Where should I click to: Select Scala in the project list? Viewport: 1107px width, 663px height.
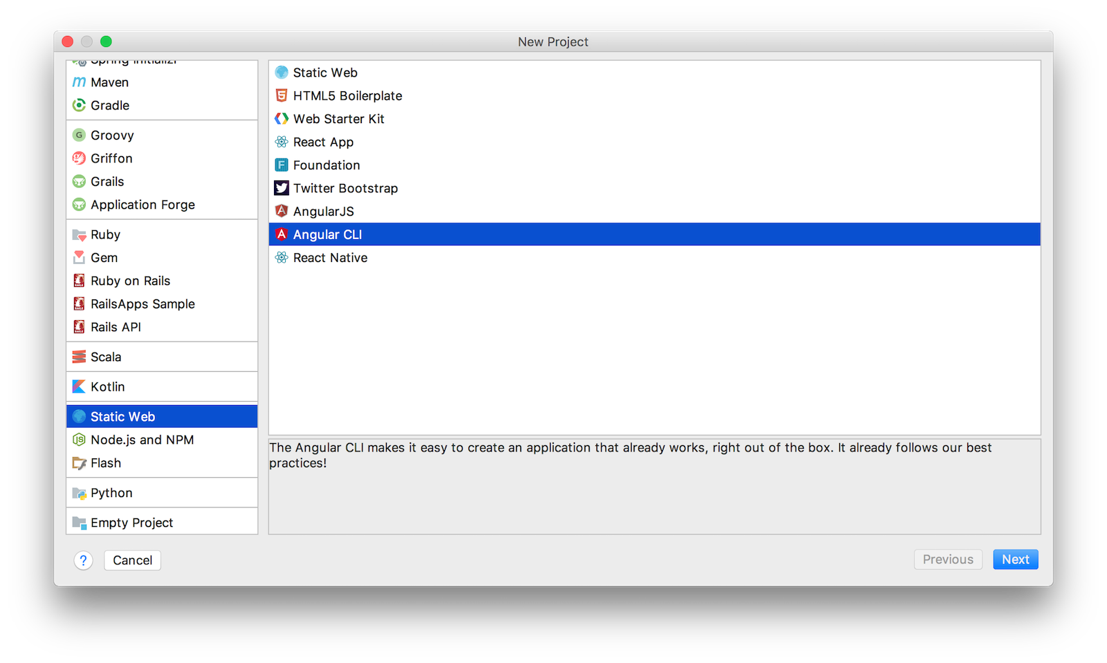click(x=106, y=357)
